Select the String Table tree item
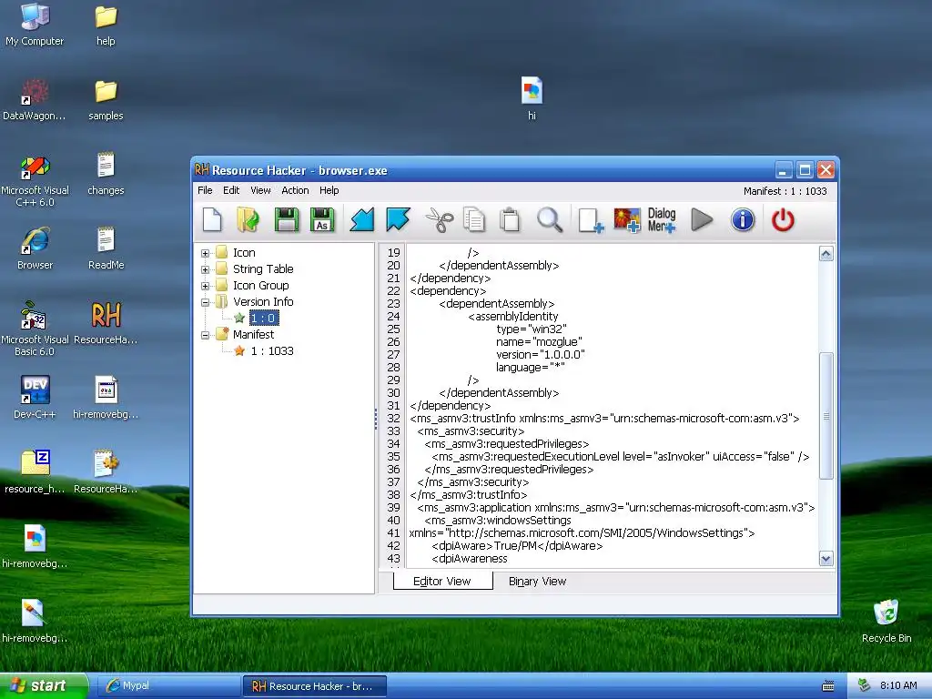This screenshot has width=932, height=699. [x=263, y=268]
